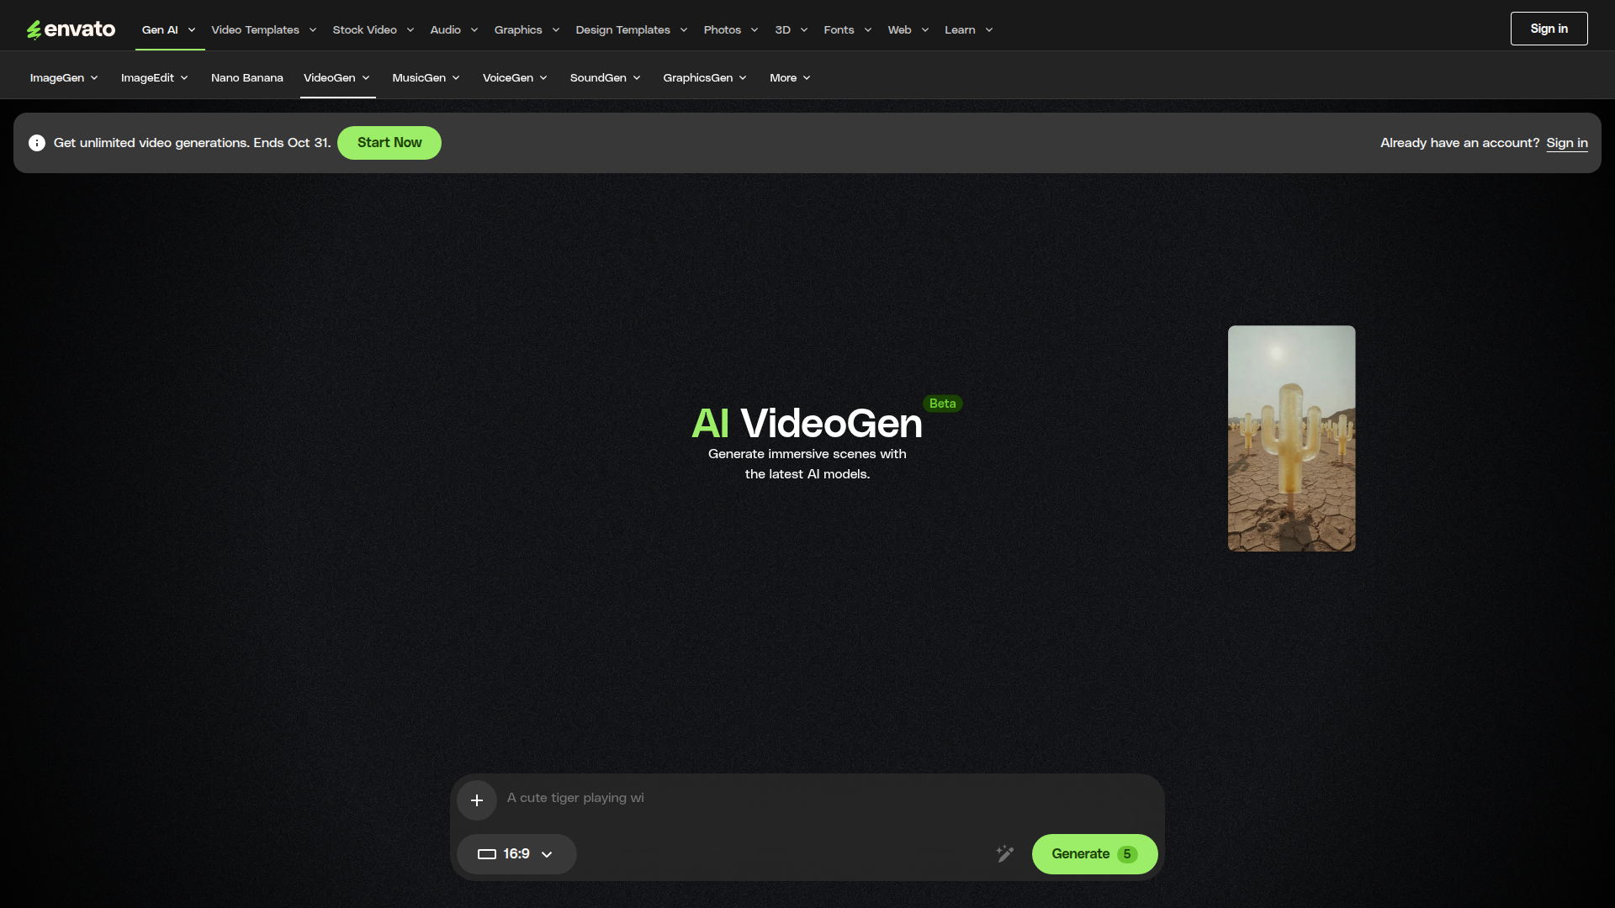Click the ice cactus video thumbnail
The width and height of the screenshot is (1615, 908).
1291,438
